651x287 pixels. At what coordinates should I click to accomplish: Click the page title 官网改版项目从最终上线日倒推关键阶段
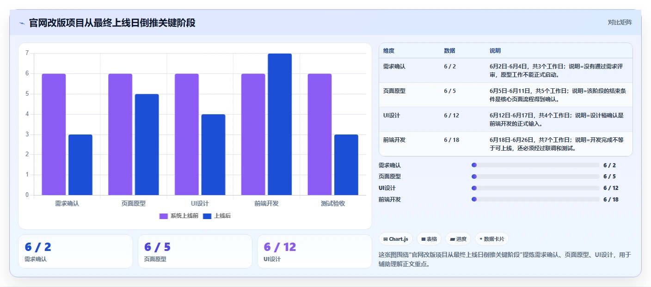click(112, 23)
